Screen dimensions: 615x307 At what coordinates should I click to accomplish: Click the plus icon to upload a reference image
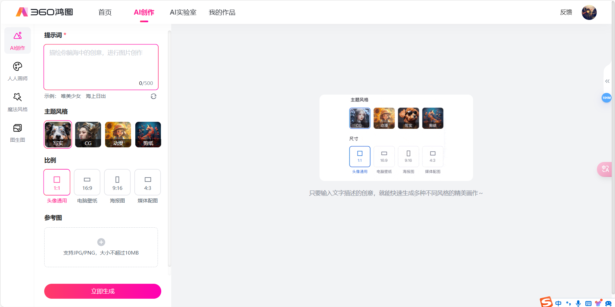[x=101, y=242]
